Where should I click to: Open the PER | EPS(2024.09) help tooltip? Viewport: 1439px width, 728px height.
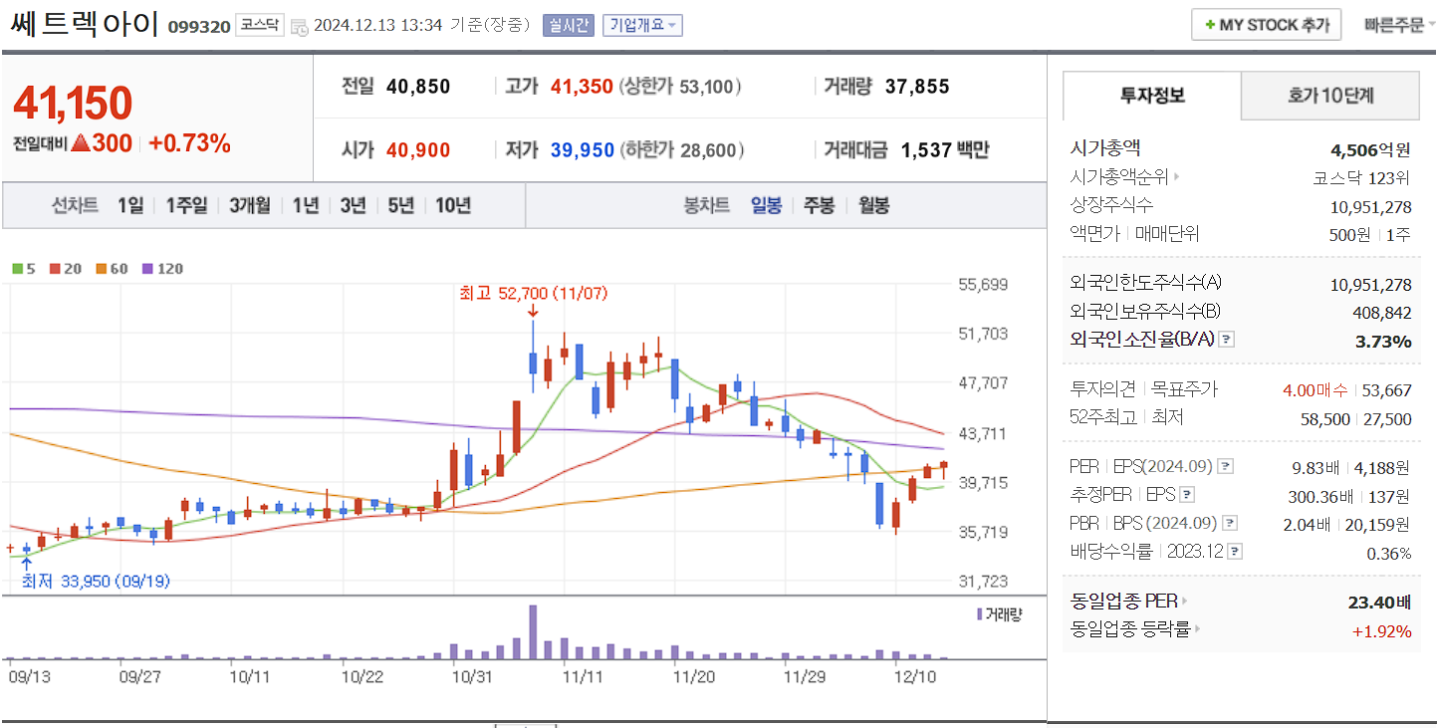[1226, 466]
